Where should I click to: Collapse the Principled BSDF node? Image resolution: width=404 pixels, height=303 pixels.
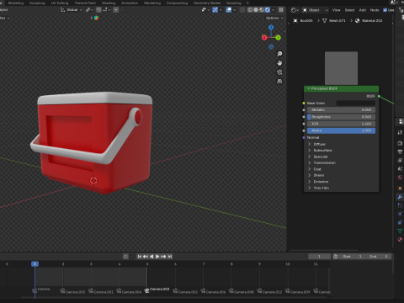click(x=309, y=88)
